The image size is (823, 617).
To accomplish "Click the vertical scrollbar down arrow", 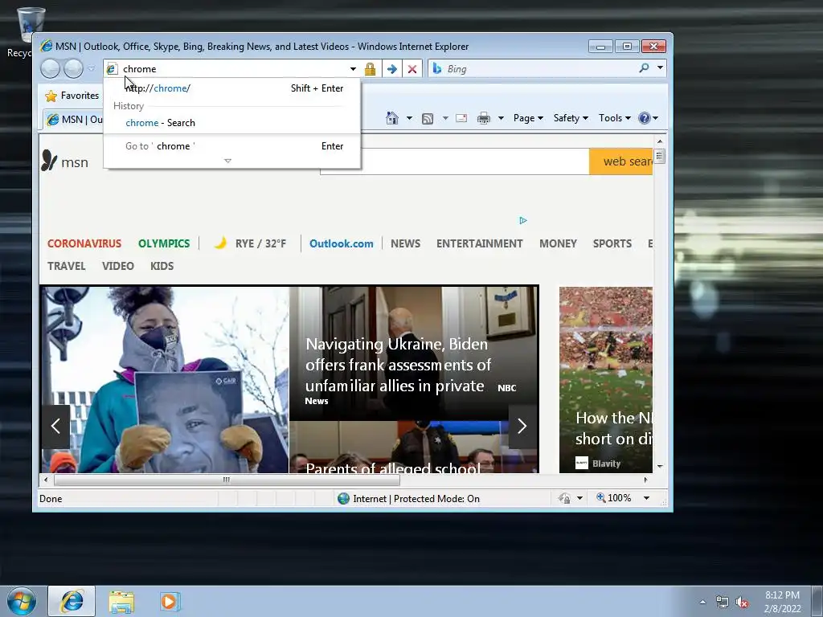I will [660, 466].
